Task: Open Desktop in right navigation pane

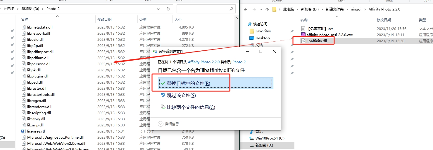Action: (x=263, y=38)
